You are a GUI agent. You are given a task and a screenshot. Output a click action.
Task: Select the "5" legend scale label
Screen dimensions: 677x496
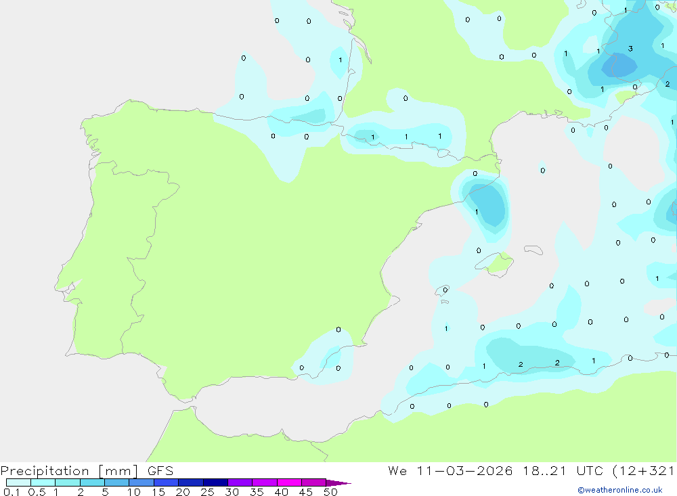point(105,492)
